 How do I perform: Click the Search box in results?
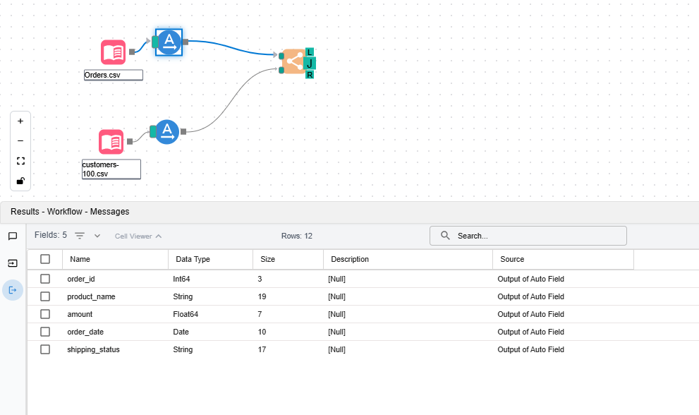(x=536, y=236)
